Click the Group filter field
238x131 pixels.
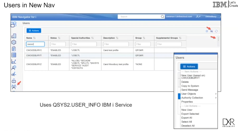pos(143,44)
